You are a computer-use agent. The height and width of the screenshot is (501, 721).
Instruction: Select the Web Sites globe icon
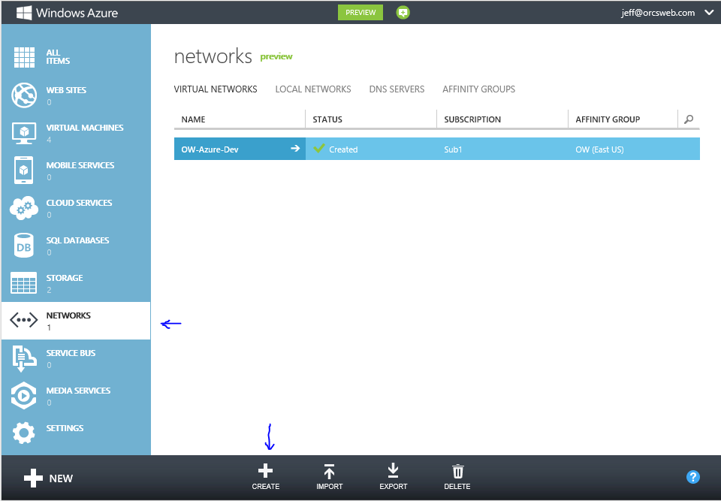[24, 95]
